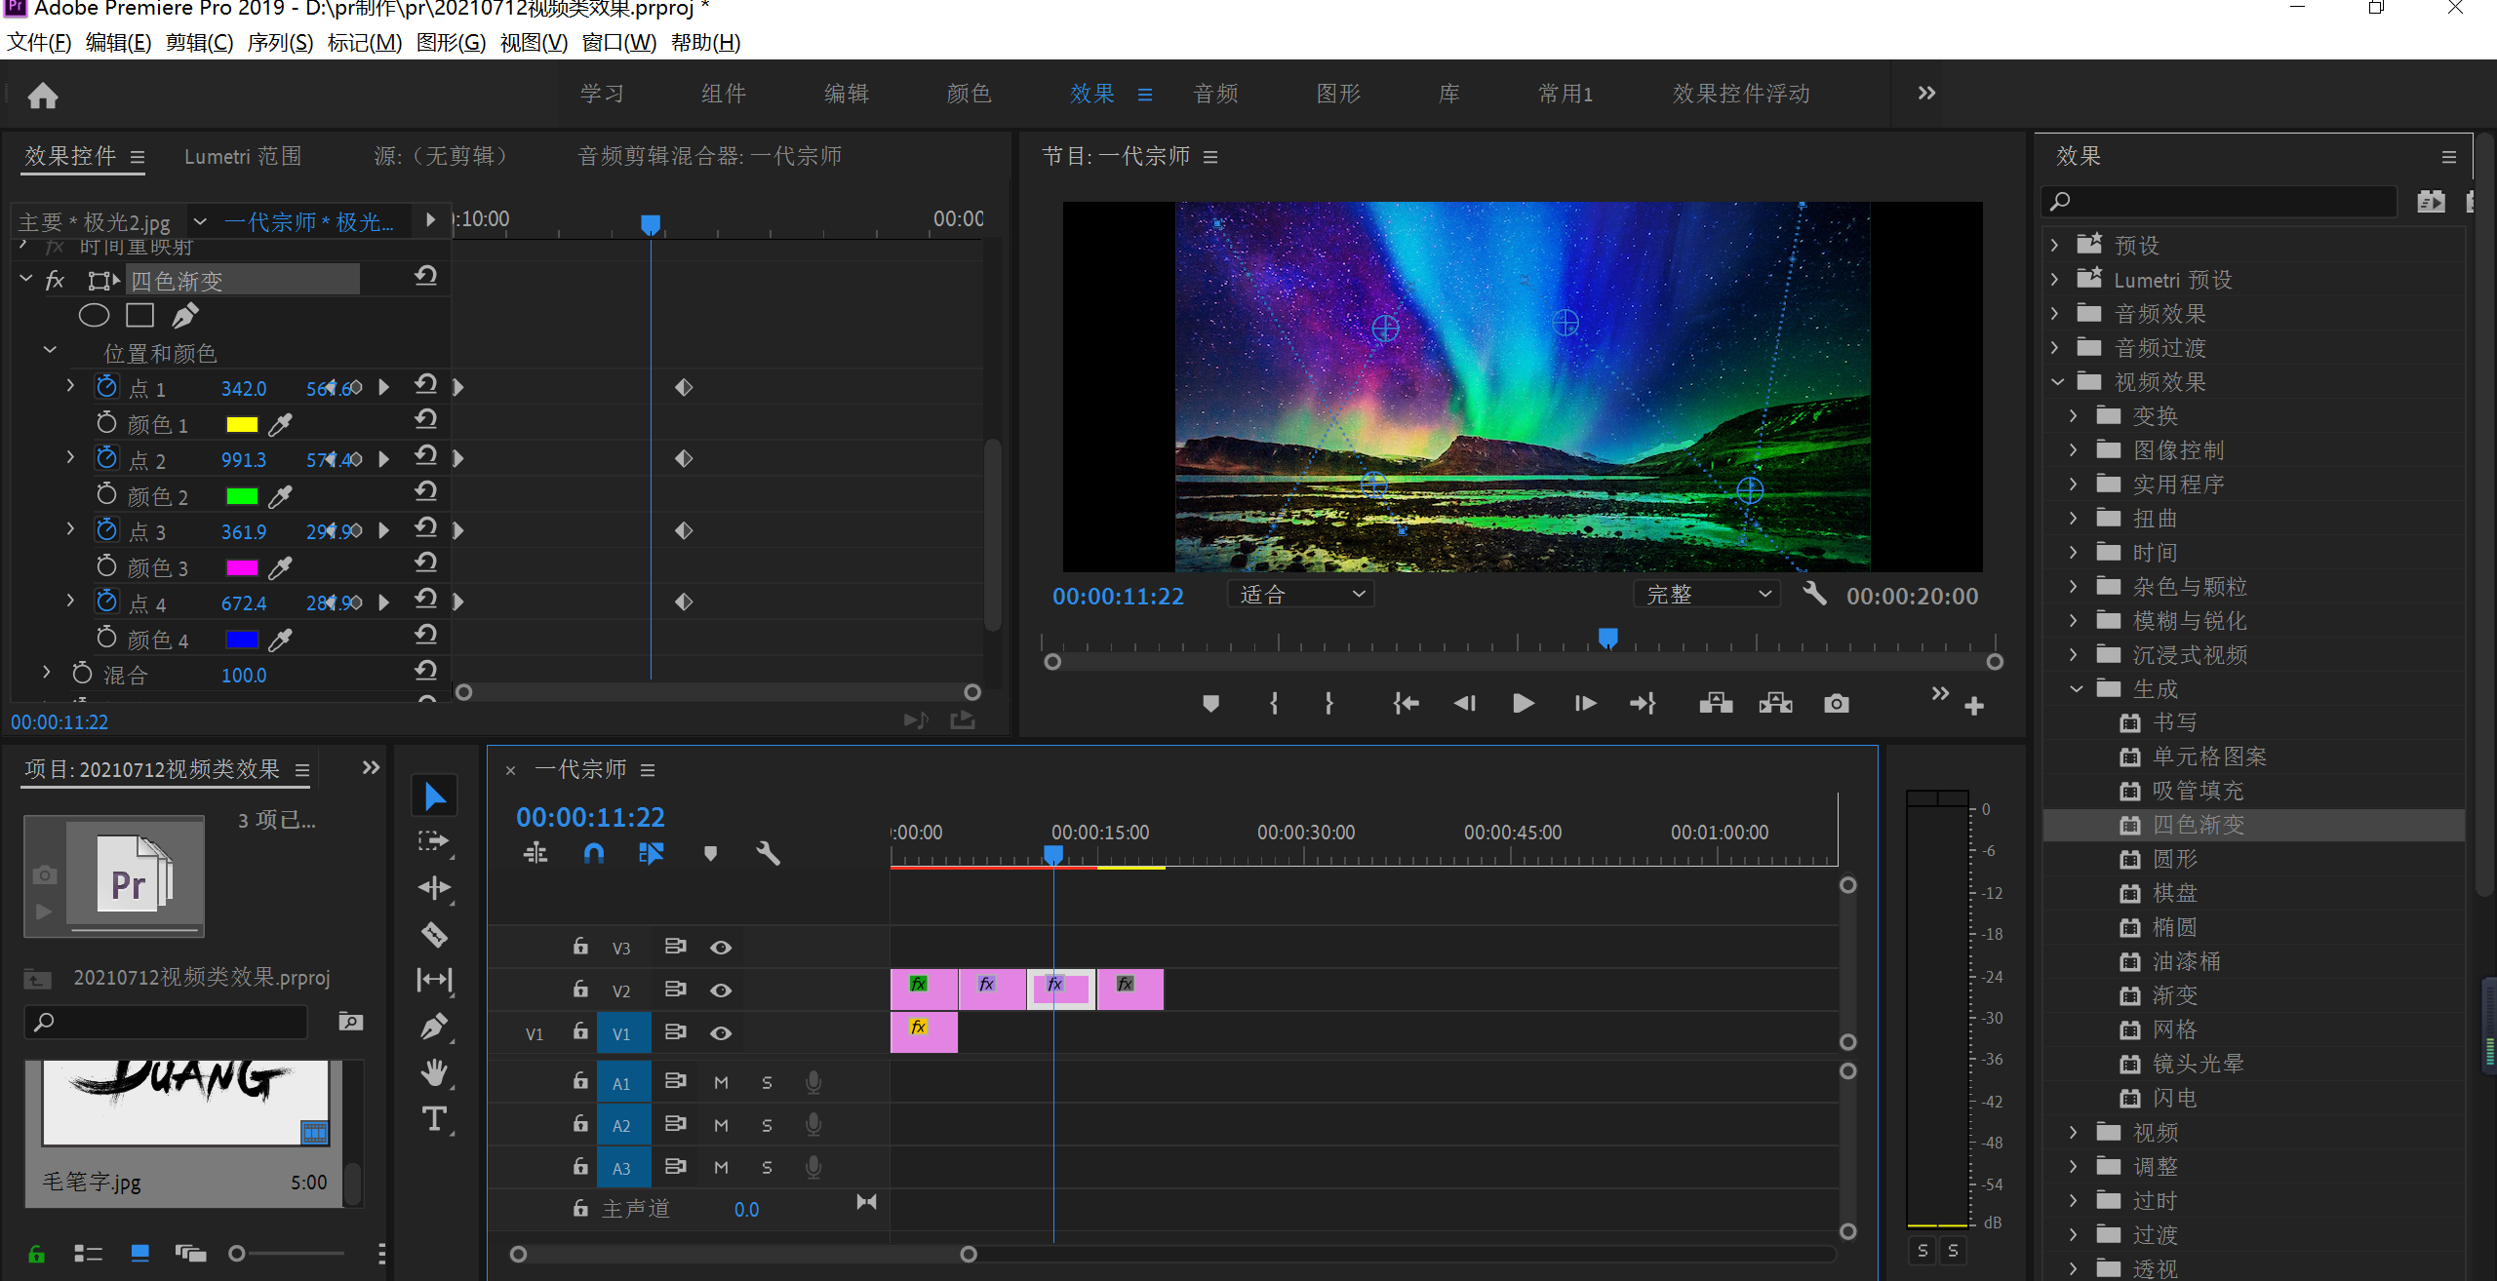Click the yellow 颜色 1 swatch
The height and width of the screenshot is (1281, 2497).
pyautogui.click(x=242, y=425)
